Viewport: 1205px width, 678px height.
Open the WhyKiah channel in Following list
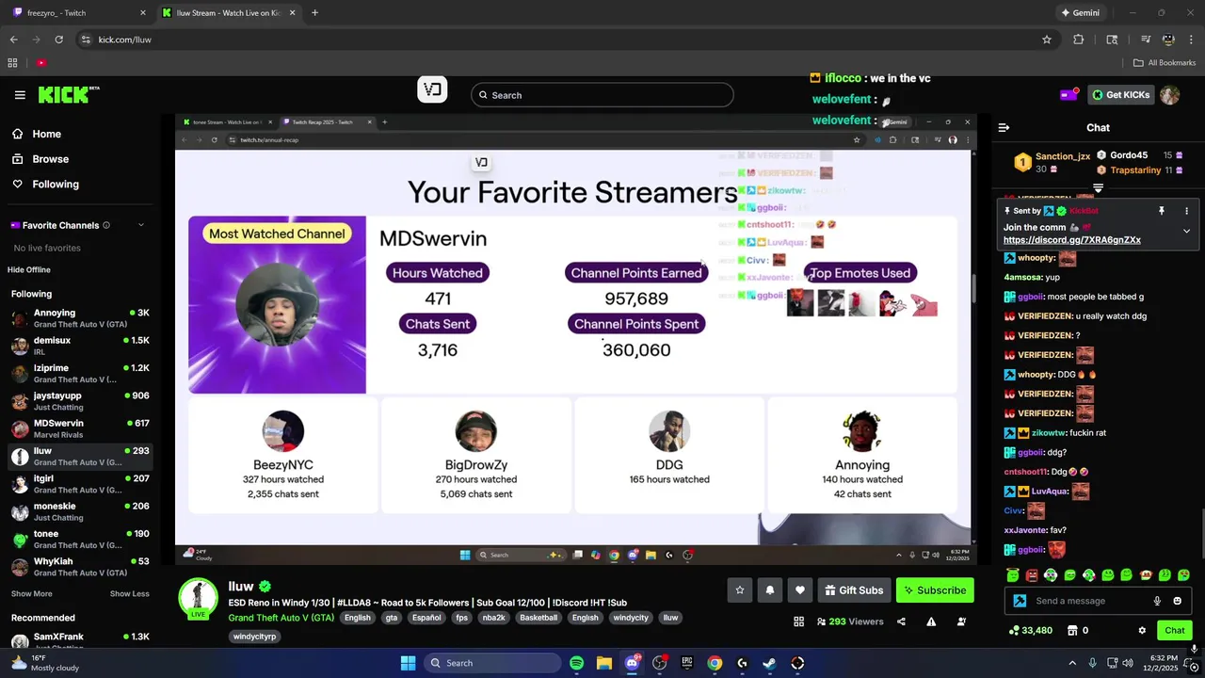[79, 567]
